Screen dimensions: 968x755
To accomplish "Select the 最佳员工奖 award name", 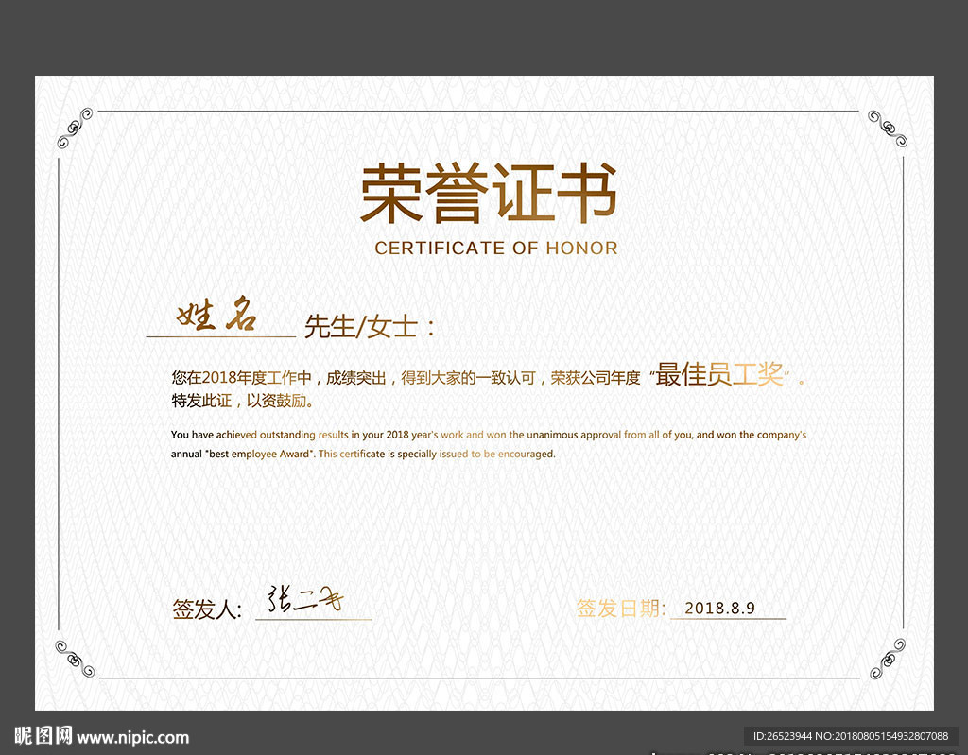I will point(719,374).
